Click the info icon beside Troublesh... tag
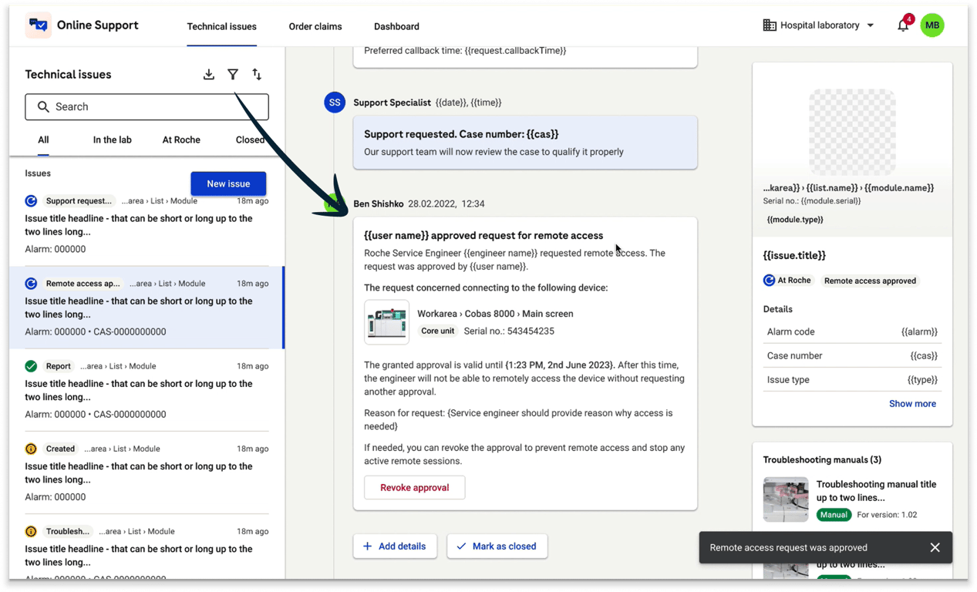The image size is (977, 592). (x=31, y=531)
